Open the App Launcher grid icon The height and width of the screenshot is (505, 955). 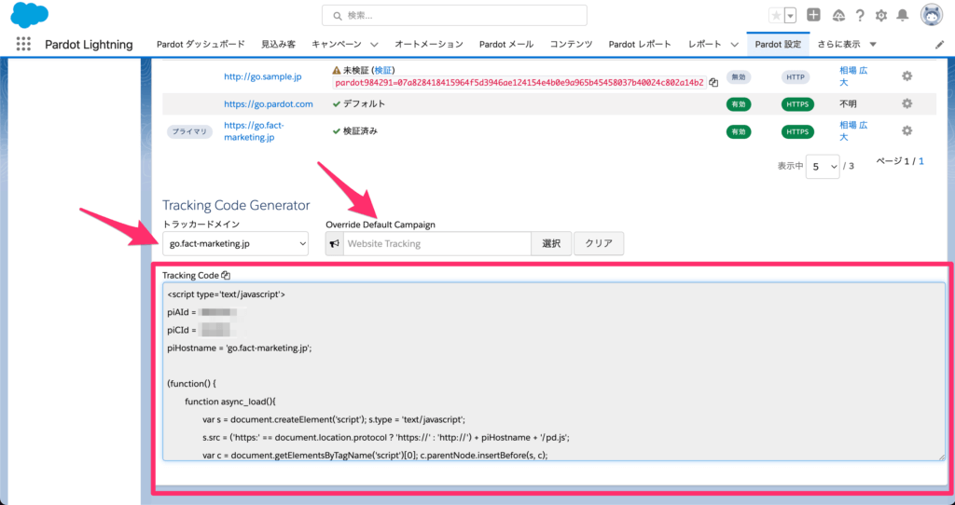(x=23, y=44)
